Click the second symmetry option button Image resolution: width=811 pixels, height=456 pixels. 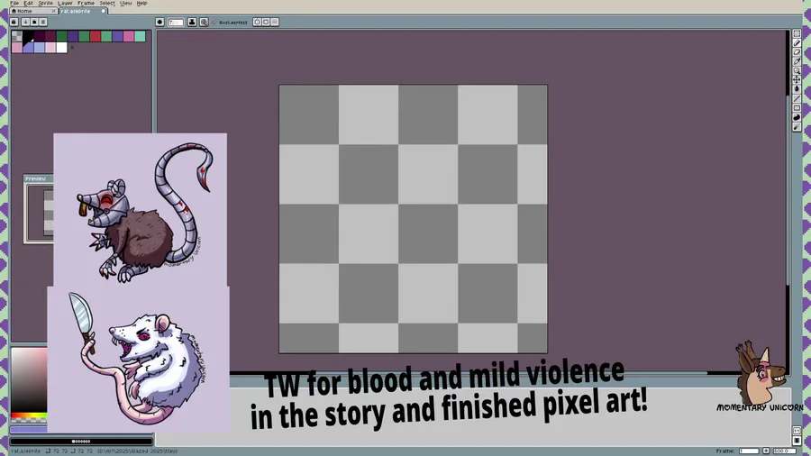click(266, 23)
